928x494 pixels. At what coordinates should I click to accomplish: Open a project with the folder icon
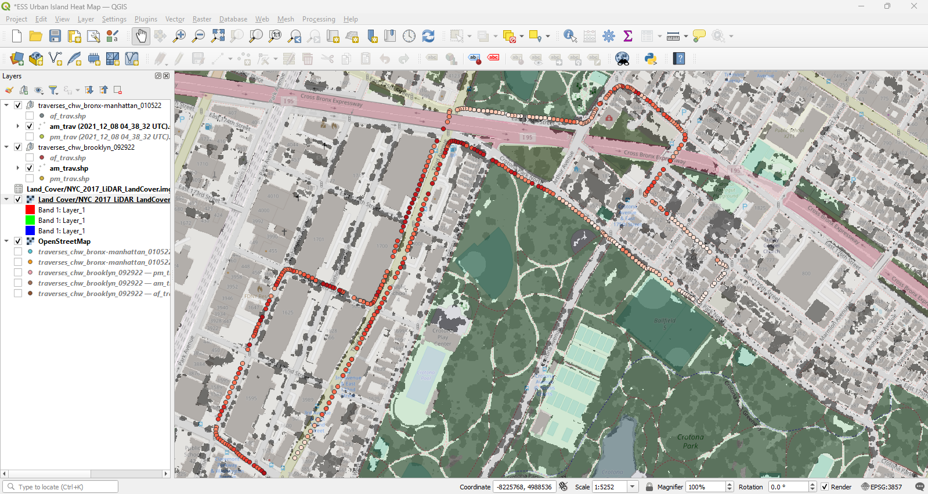pyautogui.click(x=36, y=36)
